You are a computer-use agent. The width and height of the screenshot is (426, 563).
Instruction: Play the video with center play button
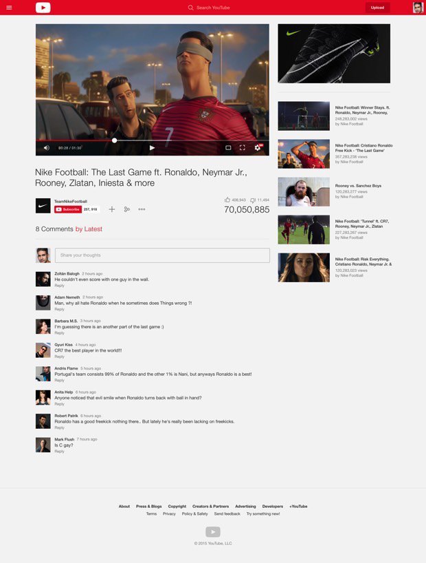click(152, 147)
